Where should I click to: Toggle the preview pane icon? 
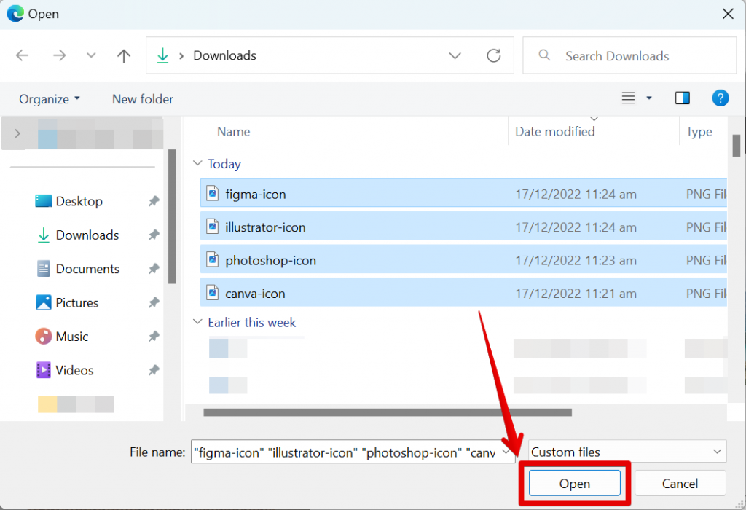[x=683, y=98]
